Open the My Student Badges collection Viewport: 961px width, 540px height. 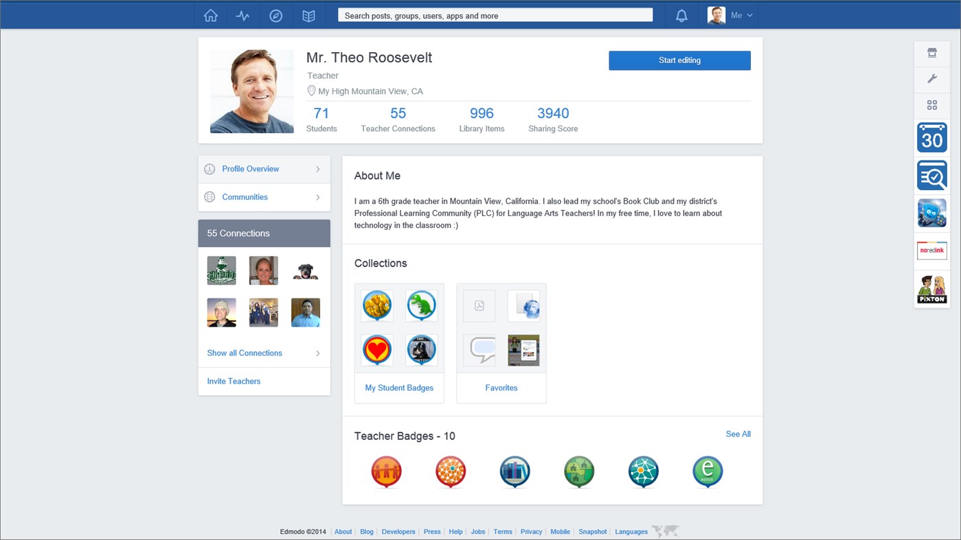[x=399, y=388]
